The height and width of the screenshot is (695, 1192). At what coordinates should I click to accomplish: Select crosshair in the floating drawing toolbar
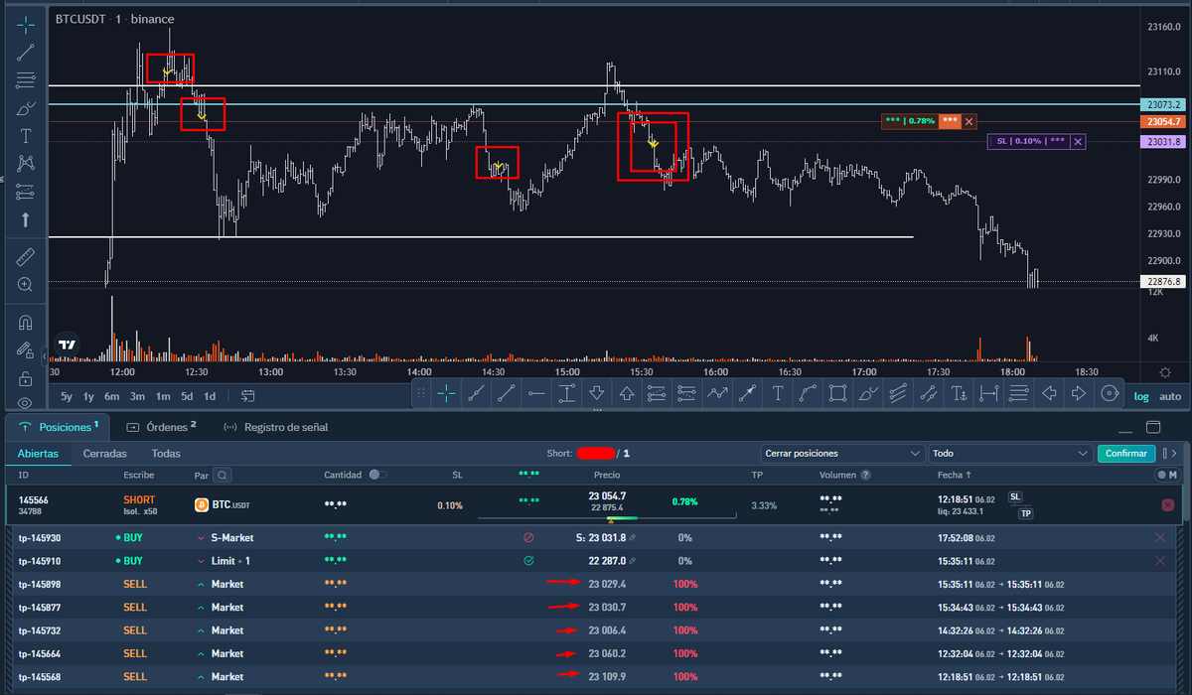tap(447, 393)
